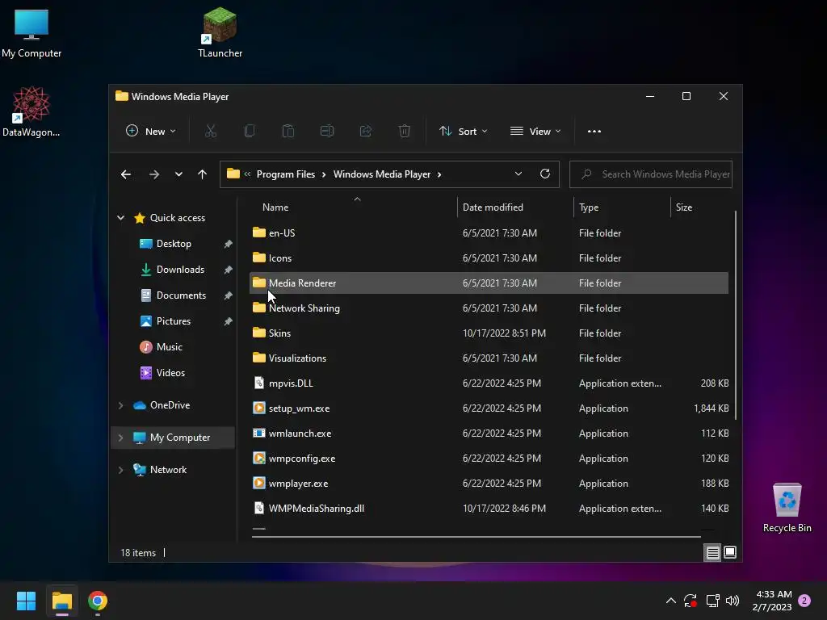Image resolution: width=827 pixels, height=620 pixels.
Task: Switch to details view icon in status bar
Action: coord(712,552)
